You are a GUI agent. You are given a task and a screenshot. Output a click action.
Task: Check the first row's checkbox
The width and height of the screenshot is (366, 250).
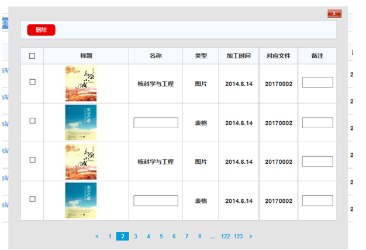[32, 82]
